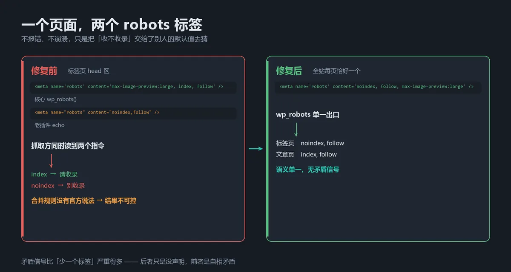Screen dimensions: 511x272
Task: Click the value "index, follow" beside 文章页
Action: (319, 154)
